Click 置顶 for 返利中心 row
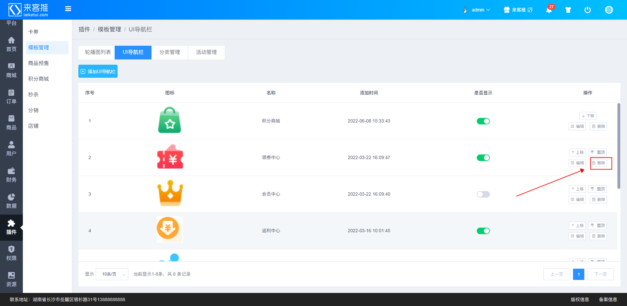 coord(598,226)
